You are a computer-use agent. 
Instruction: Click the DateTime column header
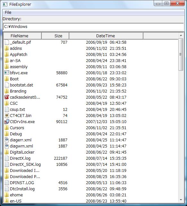(x=106, y=36)
